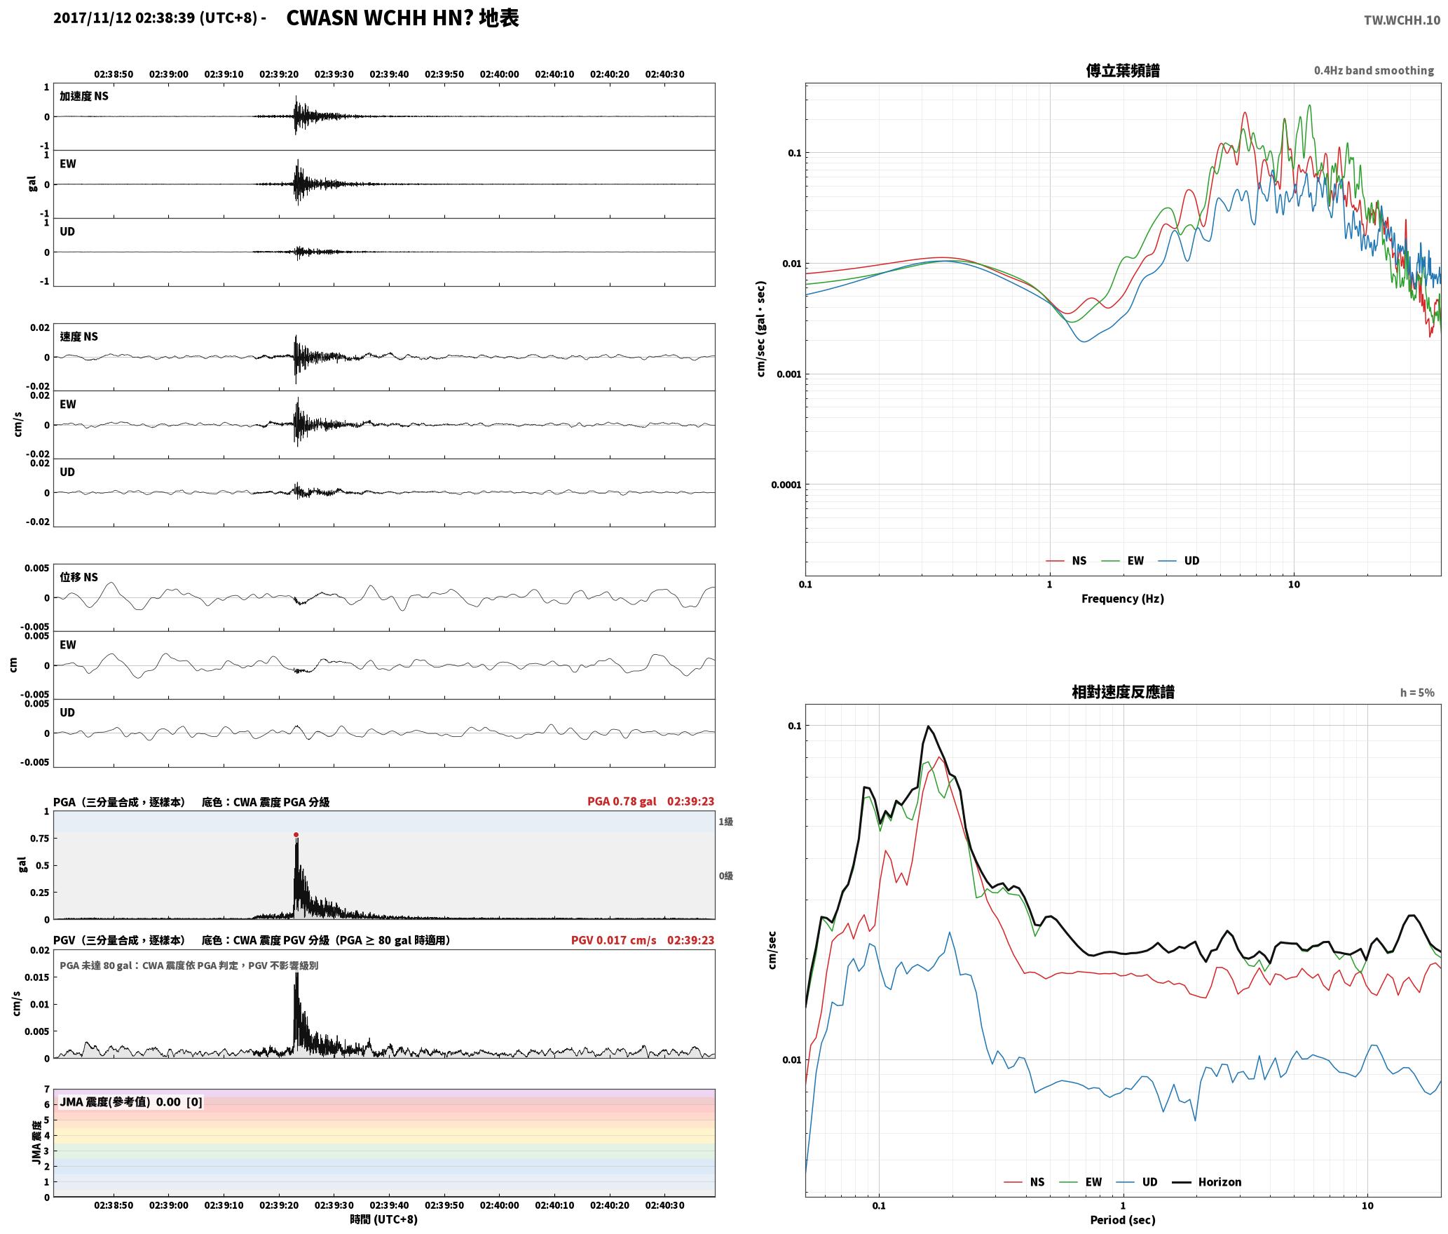Screen dimensions: 1448x1234
Task: Click the 相對速度反應譜 chart title
Action: (1122, 692)
